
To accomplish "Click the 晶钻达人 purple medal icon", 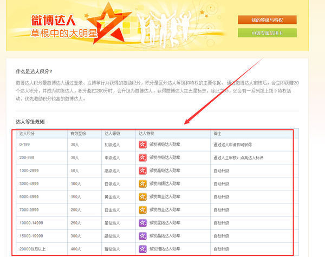I will click(142, 236).
